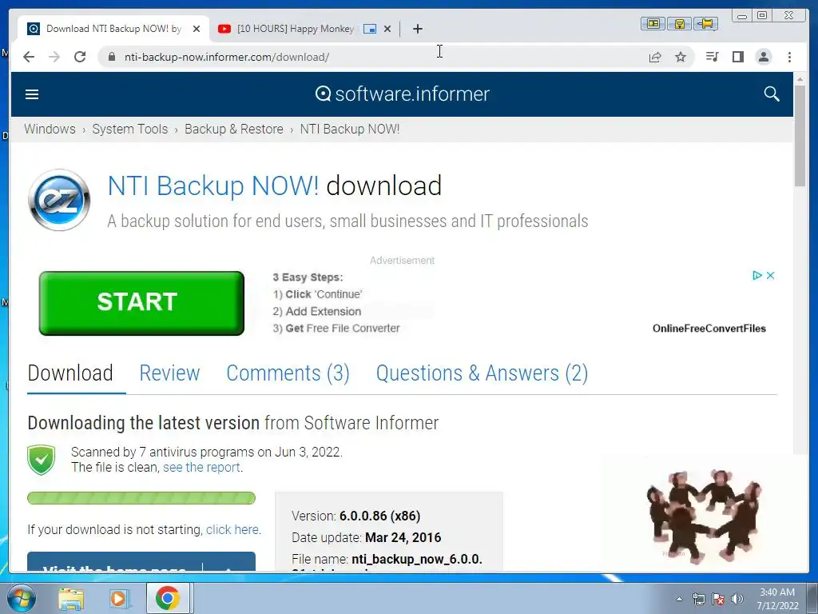This screenshot has height=614, width=818.
Task: Click the dancing monkeys video overlay
Action: click(705, 514)
